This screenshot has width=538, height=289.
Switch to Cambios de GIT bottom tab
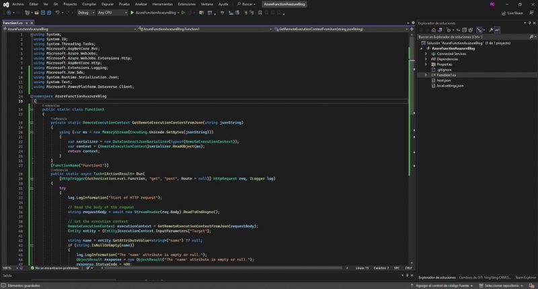pyautogui.click(x=485, y=278)
